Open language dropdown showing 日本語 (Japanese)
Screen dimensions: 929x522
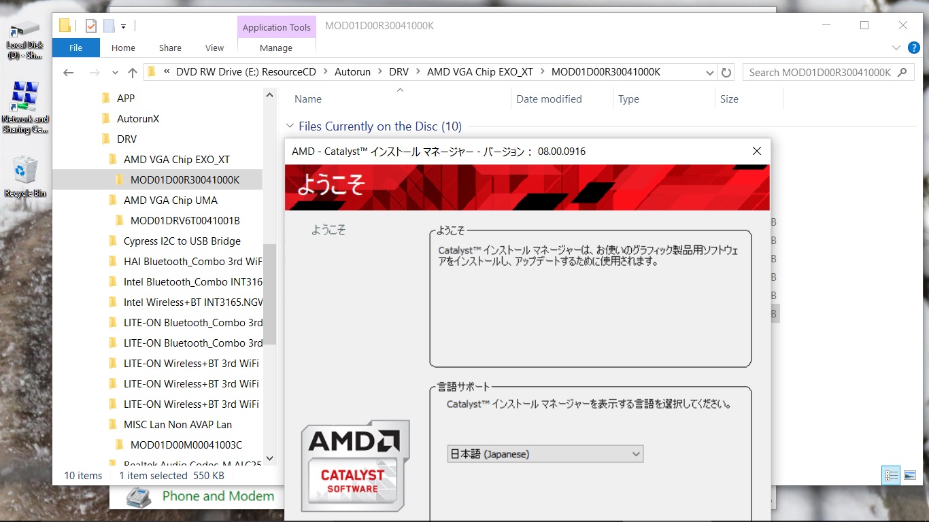545,453
